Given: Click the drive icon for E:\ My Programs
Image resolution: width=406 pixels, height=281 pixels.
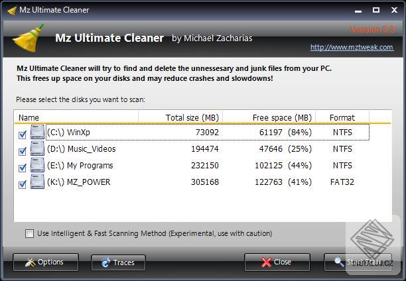Looking at the screenshot, I should point(37,165).
